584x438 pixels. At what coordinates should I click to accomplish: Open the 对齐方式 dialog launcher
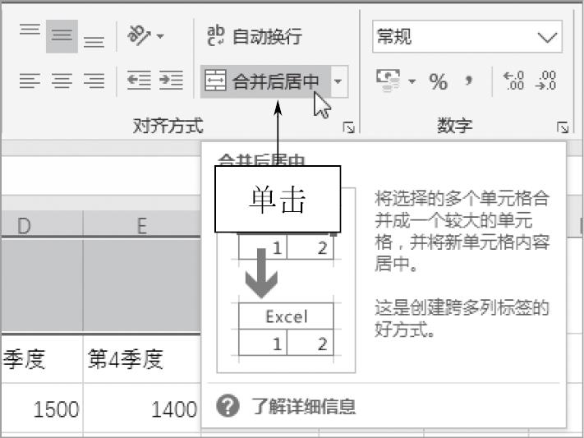tap(348, 128)
